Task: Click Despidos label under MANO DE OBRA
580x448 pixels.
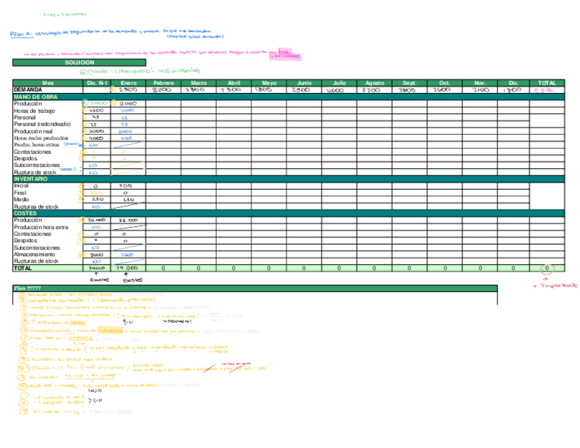Action: [25, 158]
